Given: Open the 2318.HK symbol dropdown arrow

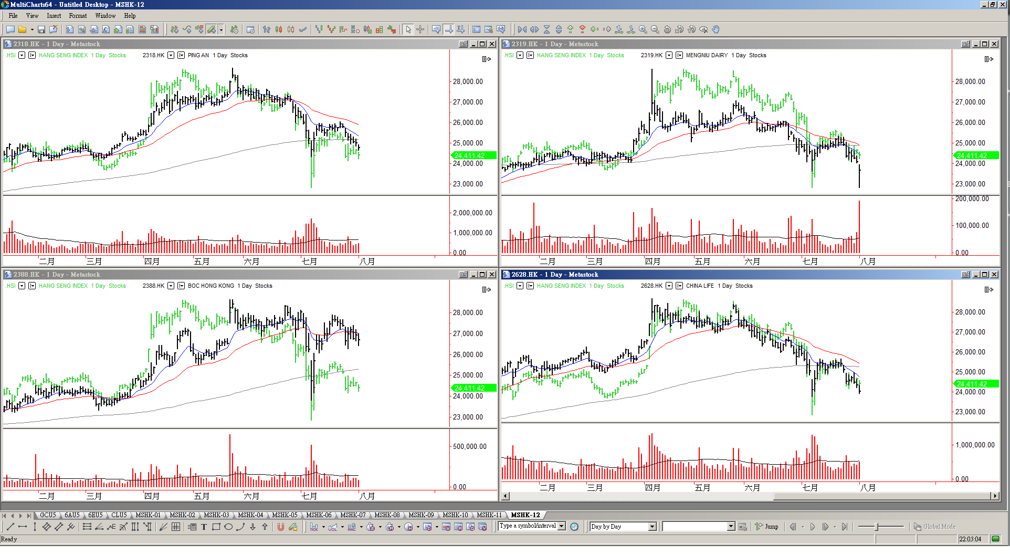Looking at the screenshot, I should tap(171, 55).
